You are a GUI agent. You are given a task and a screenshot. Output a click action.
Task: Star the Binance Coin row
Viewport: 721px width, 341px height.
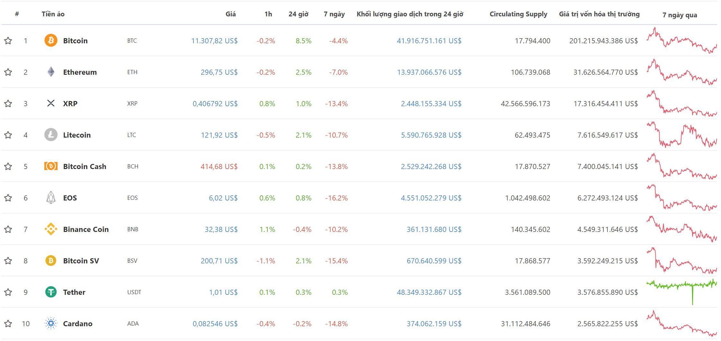point(8,229)
